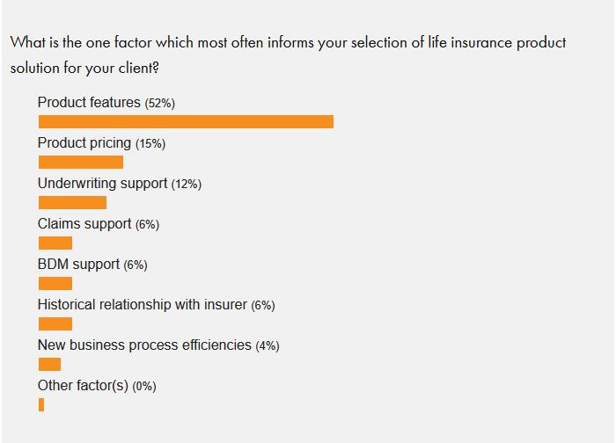Viewport: 616px width, 443px height.
Task: Select the BDM support label
Action: [x=79, y=265]
